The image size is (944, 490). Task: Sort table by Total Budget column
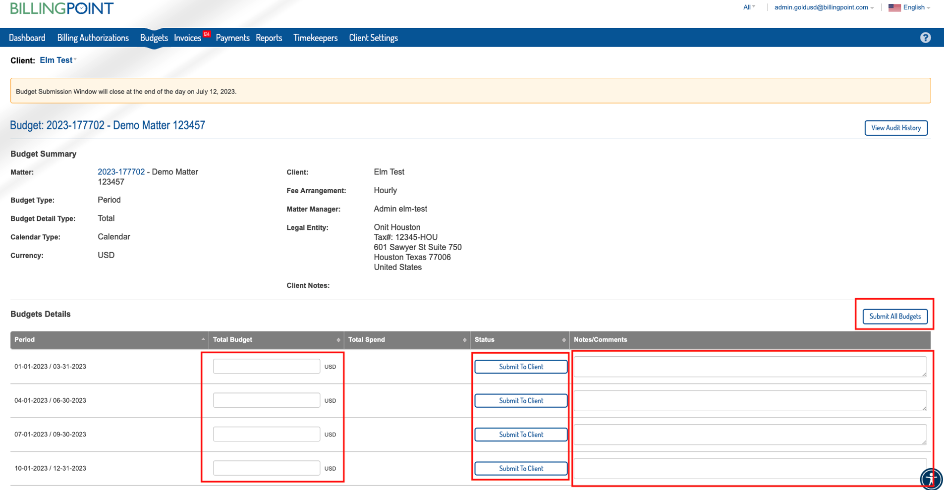pyautogui.click(x=276, y=340)
